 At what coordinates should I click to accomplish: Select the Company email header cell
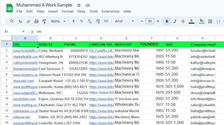pos(203,44)
